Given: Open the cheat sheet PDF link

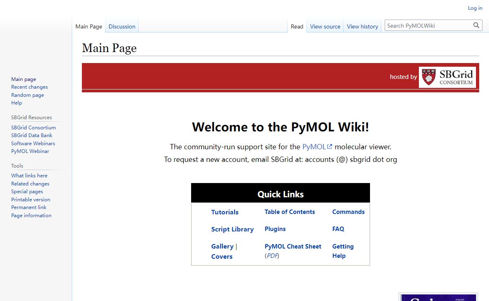Looking at the screenshot, I should [272, 256].
